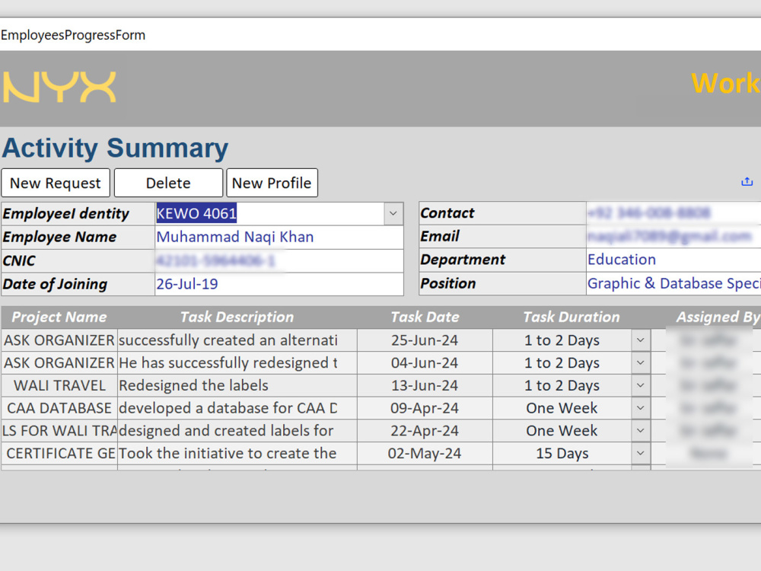
Task: Expand the Employee Identity dropdown
Action: click(x=393, y=214)
